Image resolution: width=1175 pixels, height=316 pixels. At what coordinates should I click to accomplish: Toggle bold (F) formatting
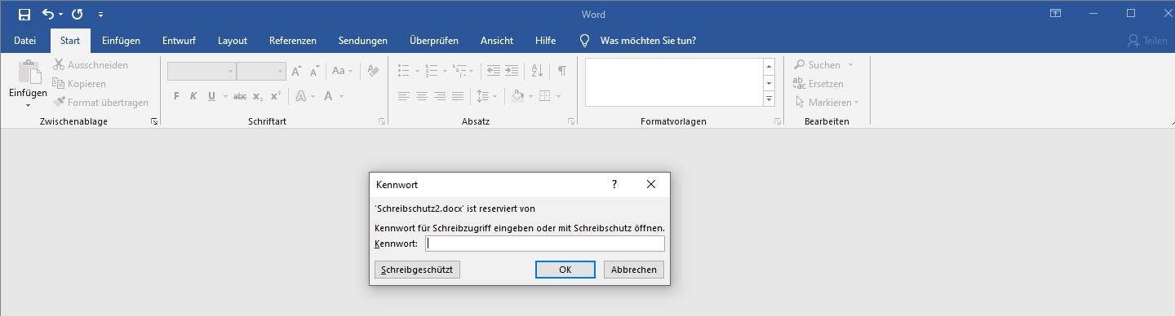point(176,96)
